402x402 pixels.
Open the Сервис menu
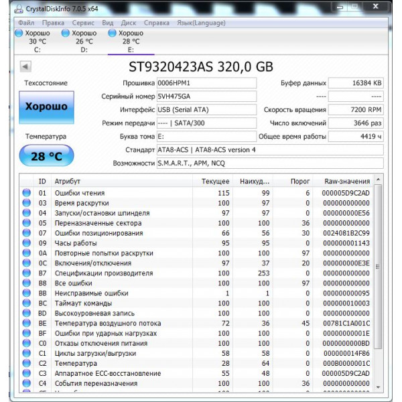pyautogui.click(x=83, y=23)
